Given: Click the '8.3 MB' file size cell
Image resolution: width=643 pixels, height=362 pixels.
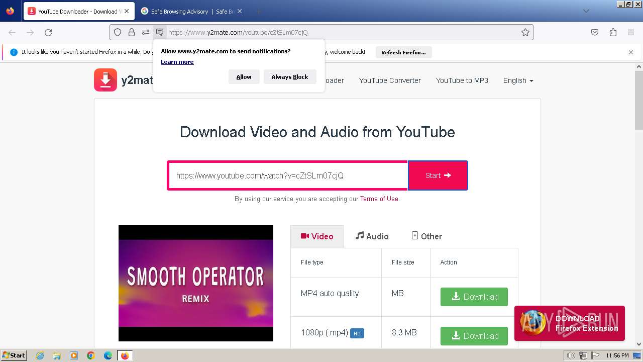Looking at the screenshot, I should [x=404, y=332].
